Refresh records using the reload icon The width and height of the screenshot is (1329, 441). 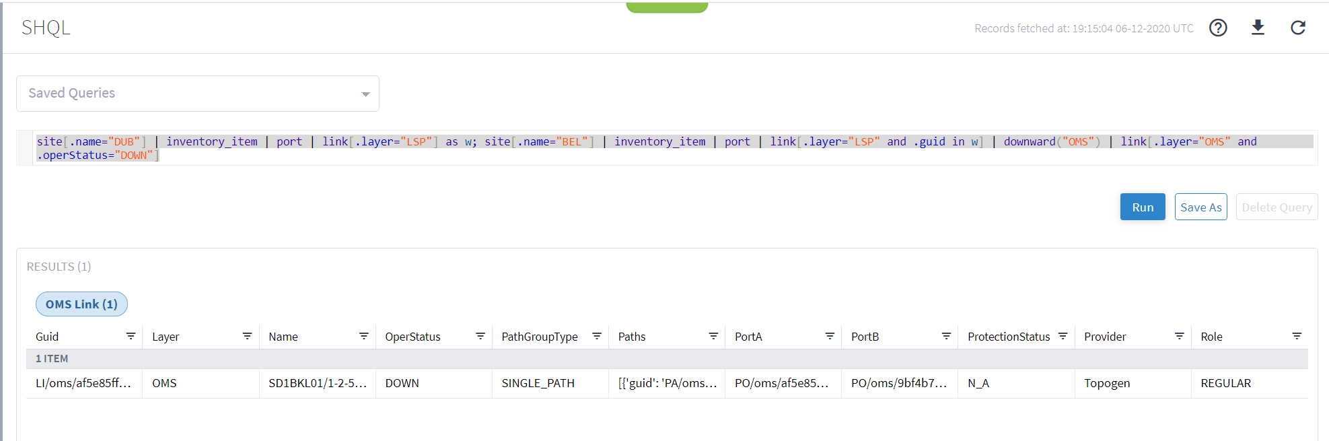coord(1298,28)
